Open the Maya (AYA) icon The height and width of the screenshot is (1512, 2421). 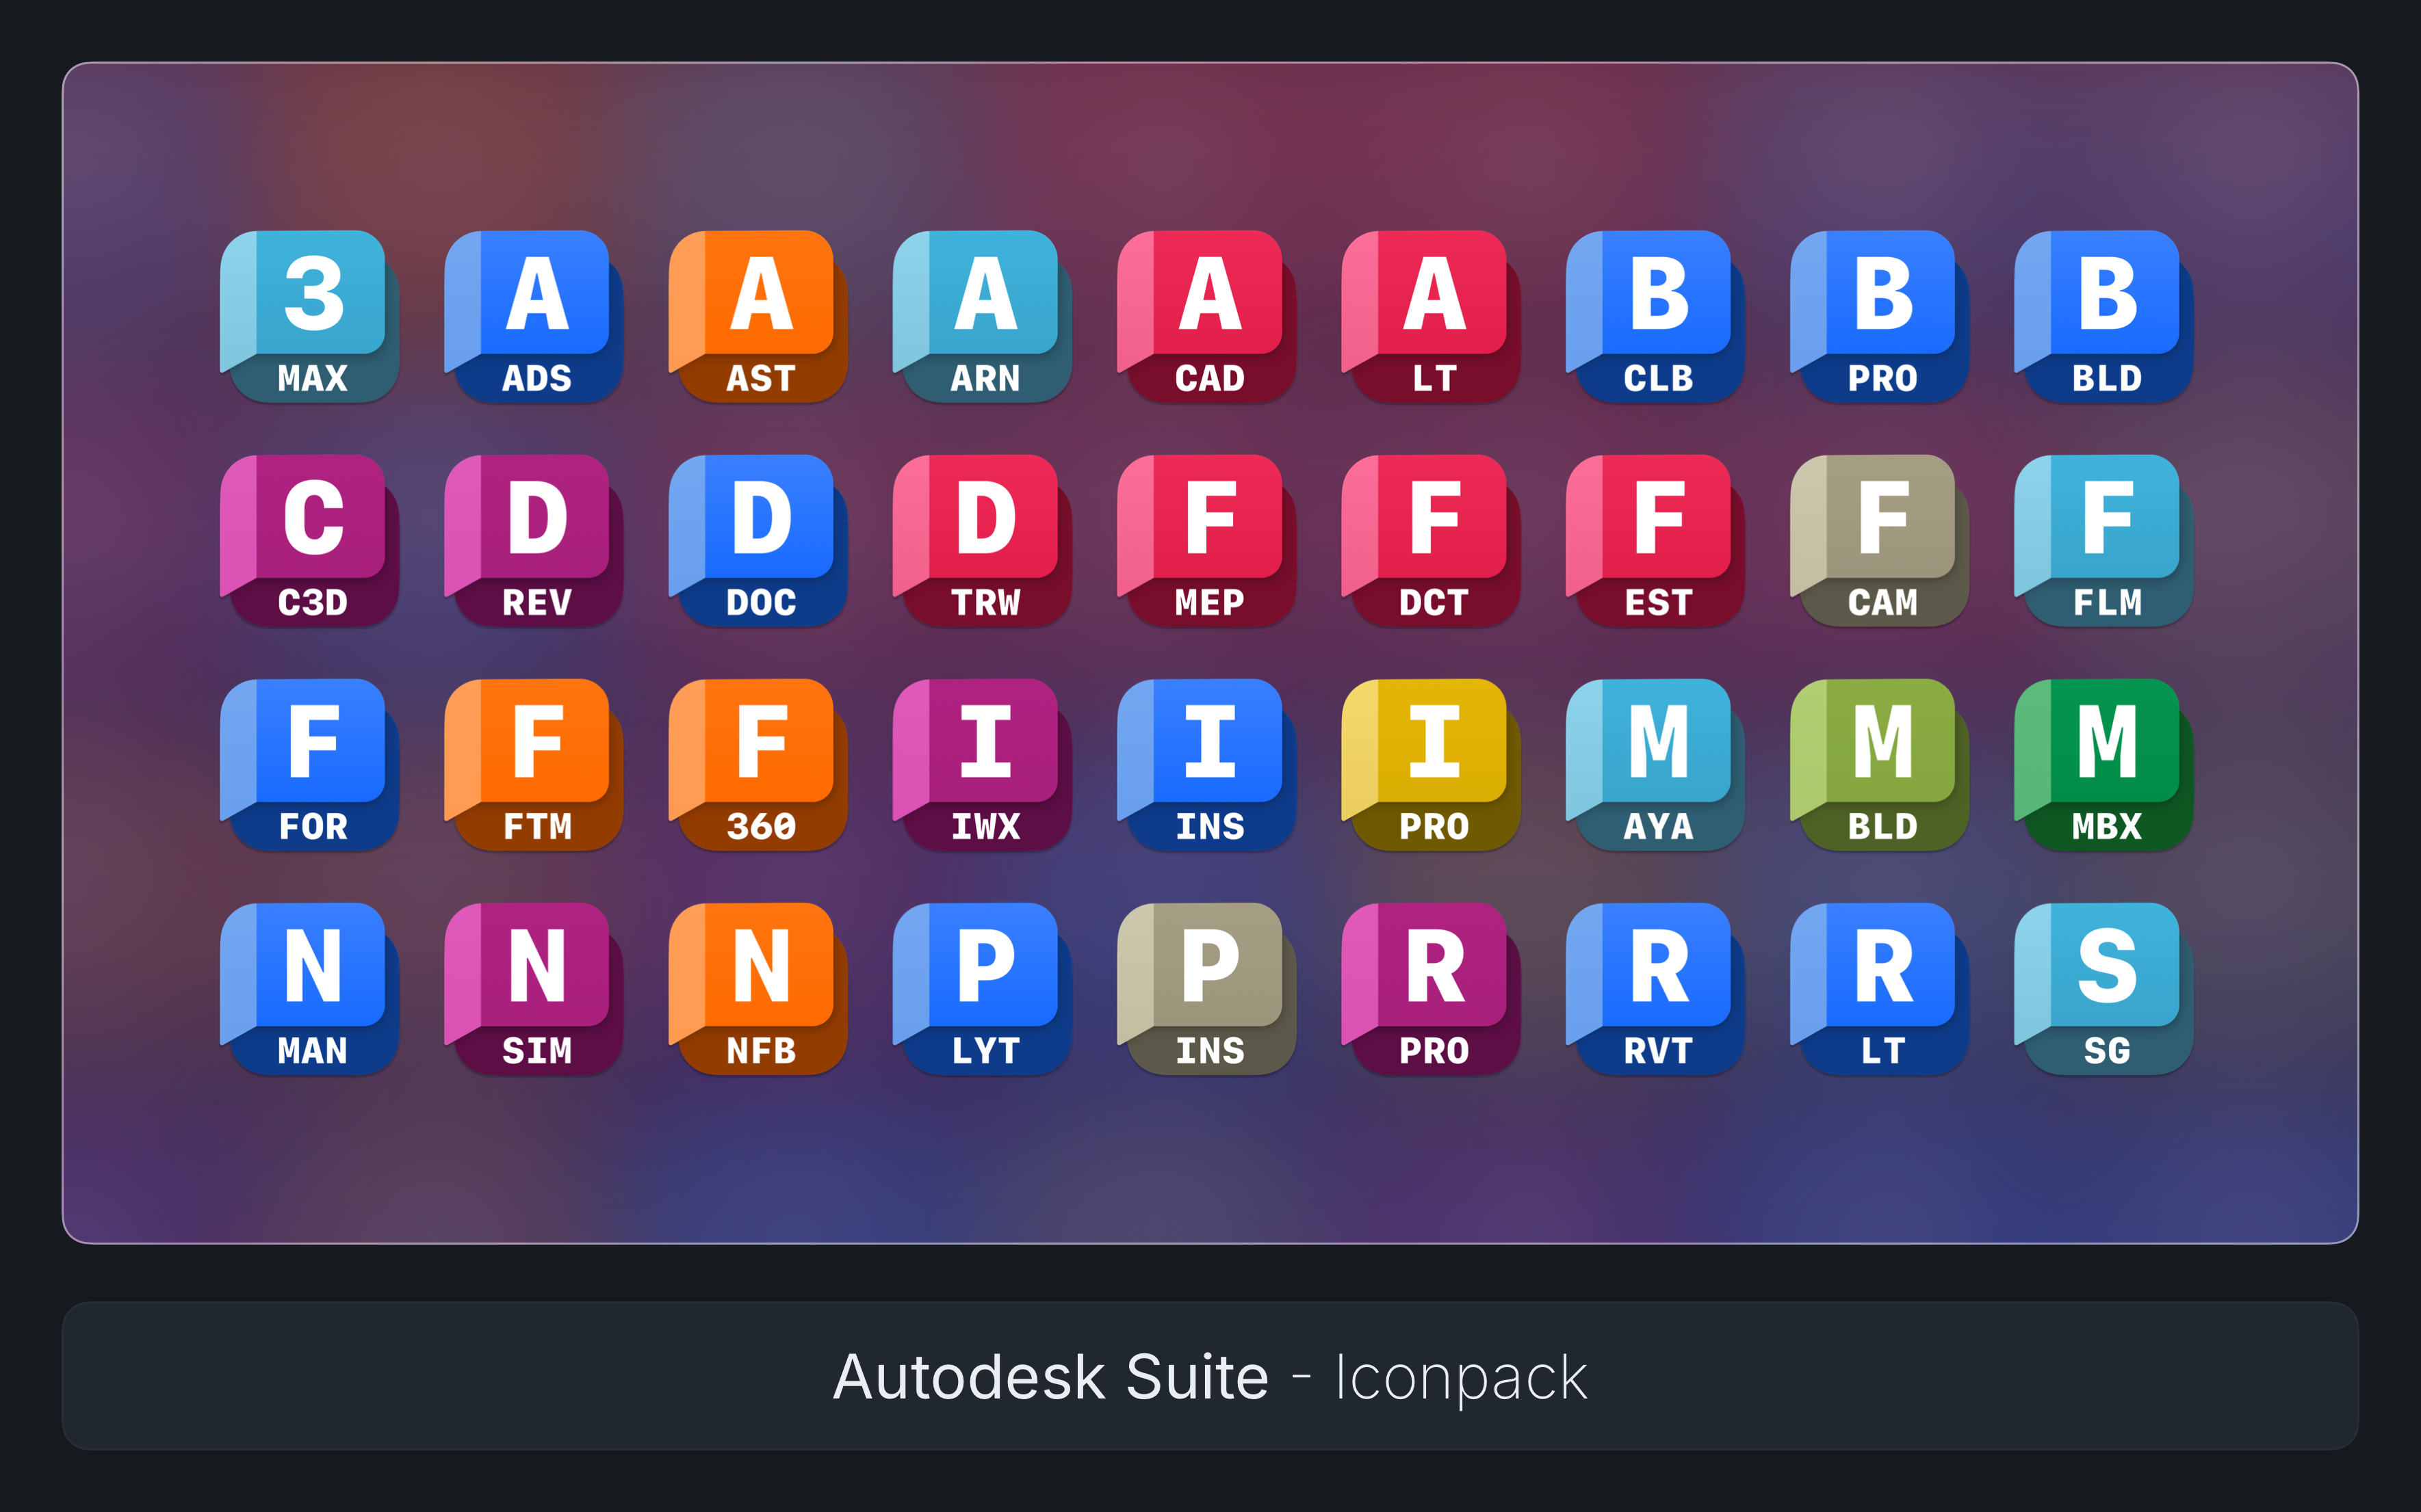[1655, 764]
